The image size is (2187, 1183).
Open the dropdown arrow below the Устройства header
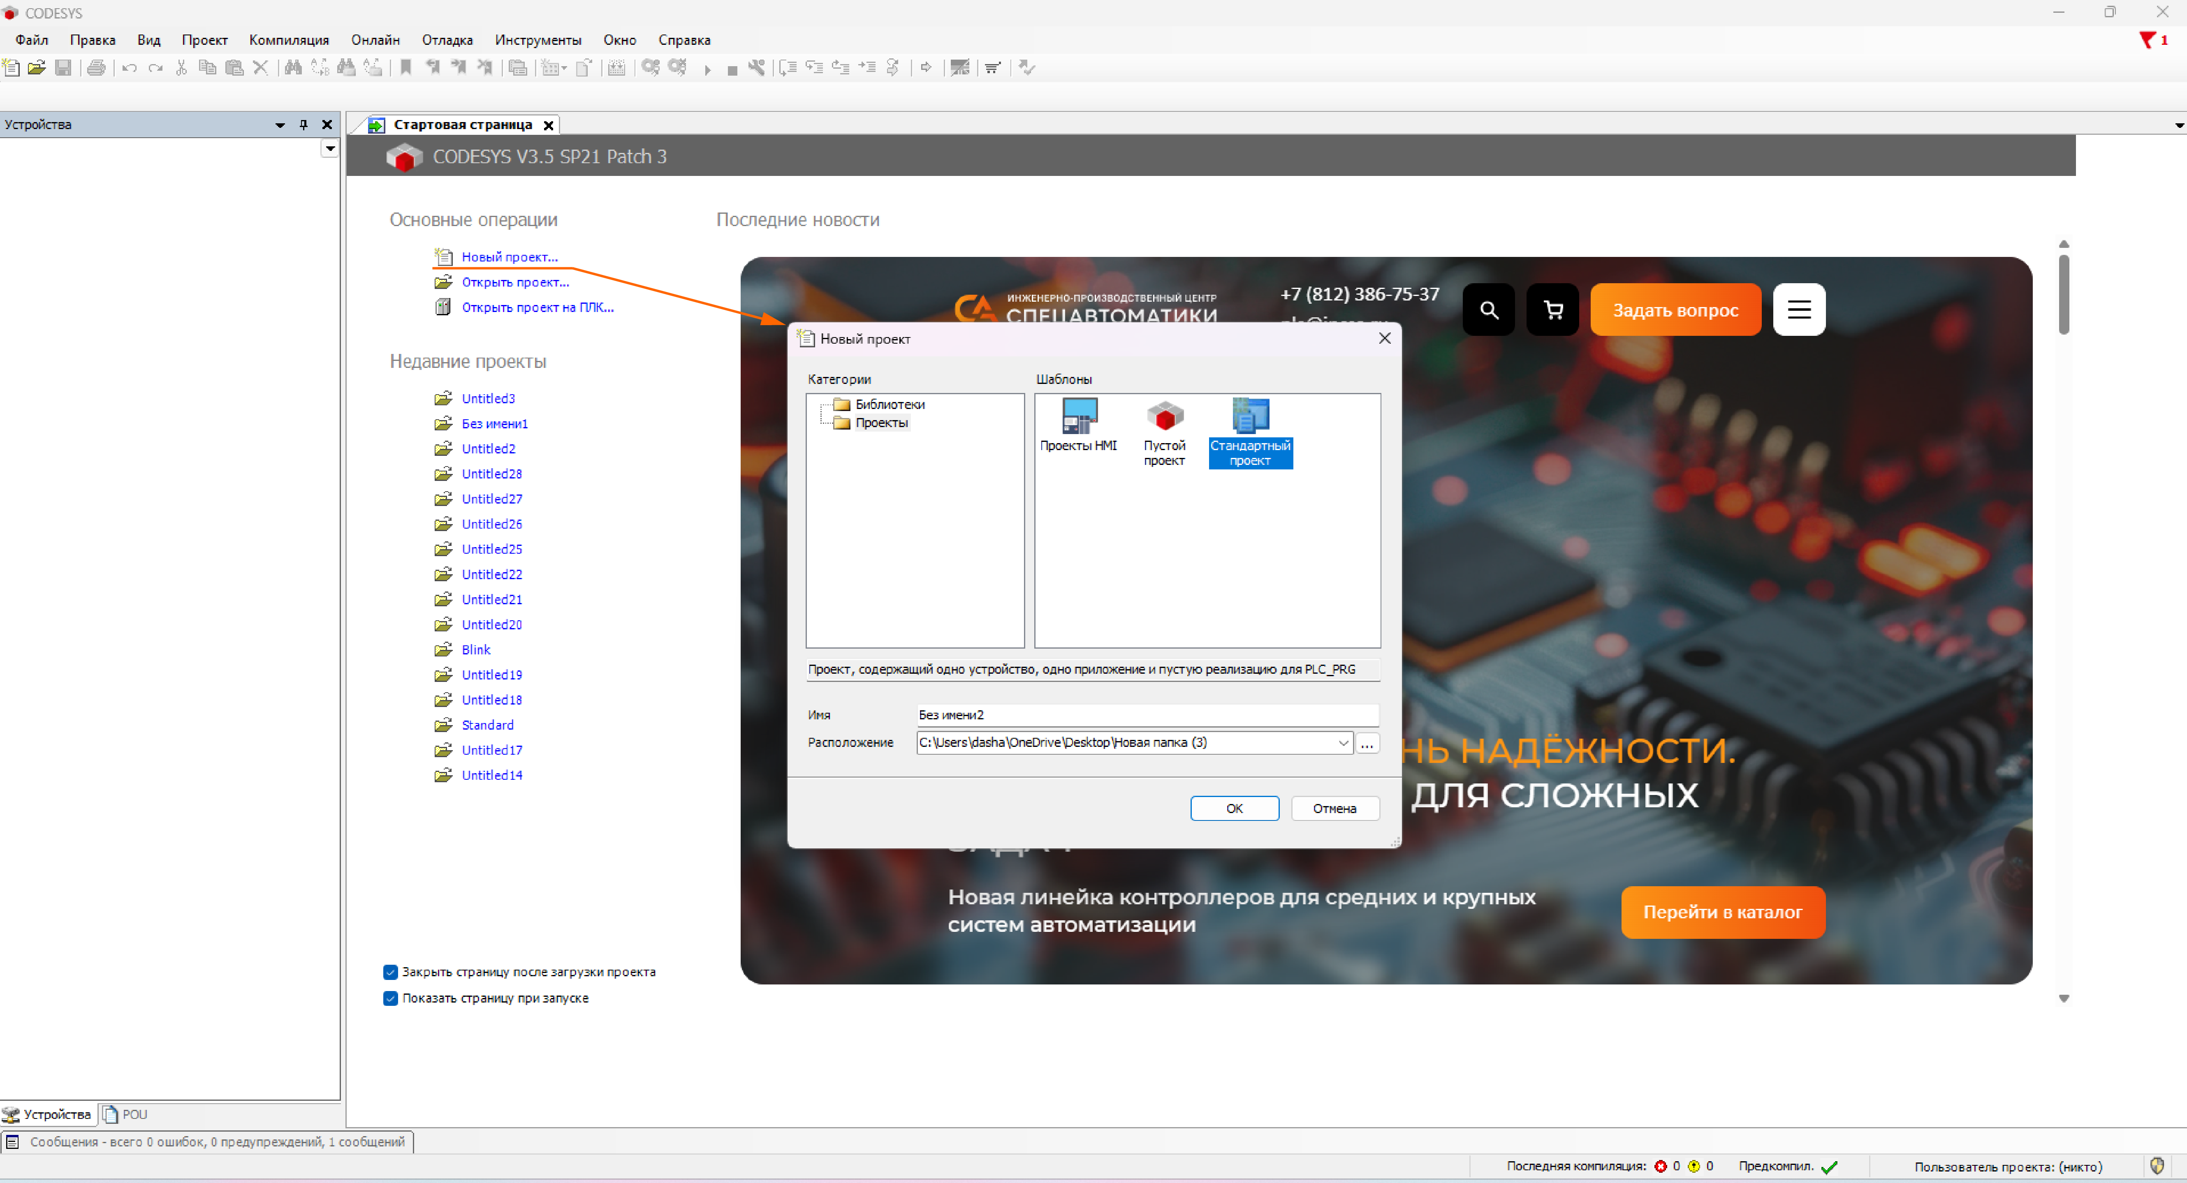click(x=330, y=148)
